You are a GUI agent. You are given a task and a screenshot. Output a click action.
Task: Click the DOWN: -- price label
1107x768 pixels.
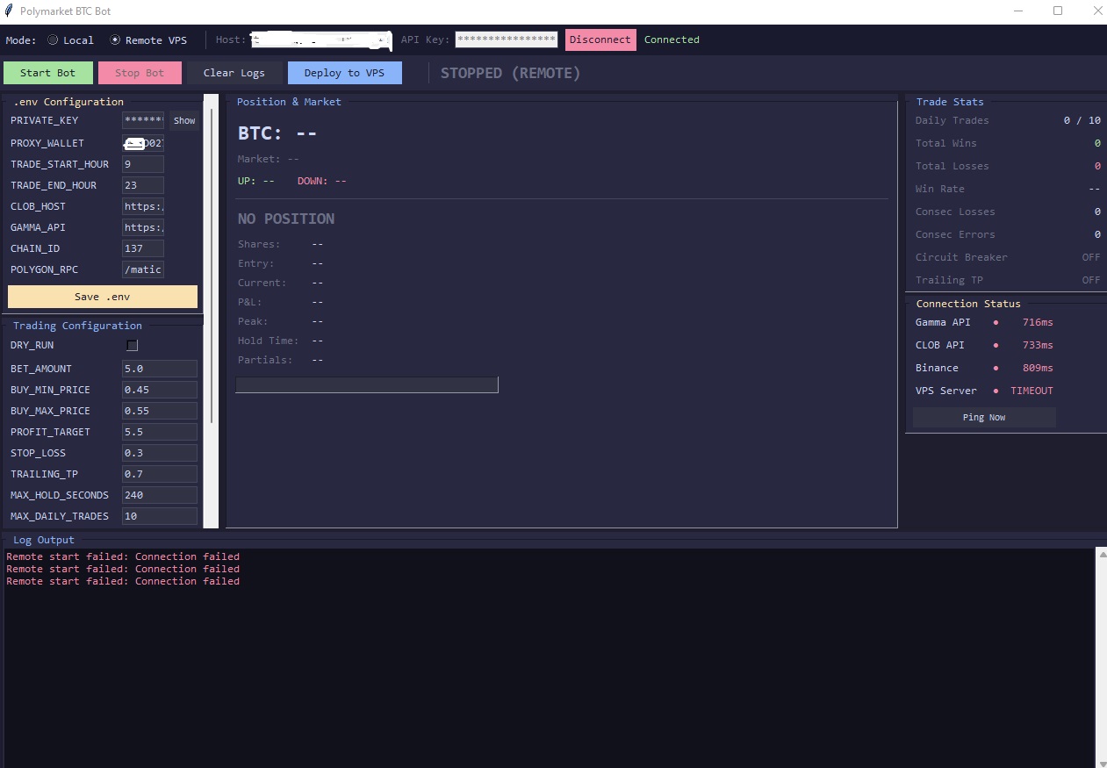coord(322,181)
